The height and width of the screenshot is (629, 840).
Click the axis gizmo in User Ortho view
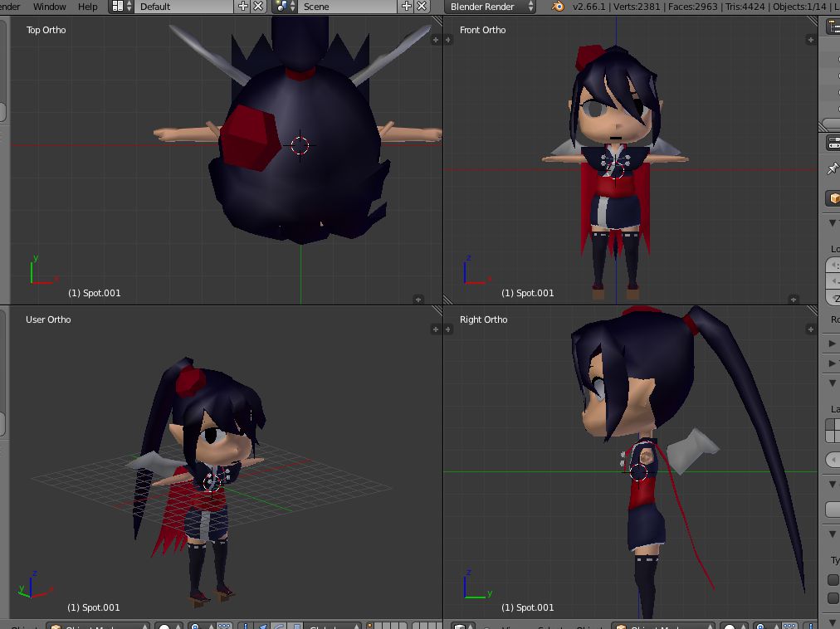[36, 585]
